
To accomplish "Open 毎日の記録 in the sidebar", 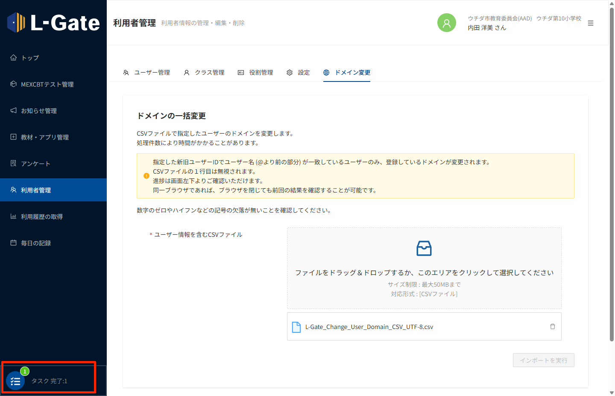I will coord(35,243).
